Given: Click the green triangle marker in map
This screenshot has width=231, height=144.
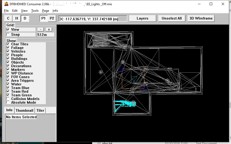Looking at the screenshot, I should pyautogui.click(x=134, y=79).
